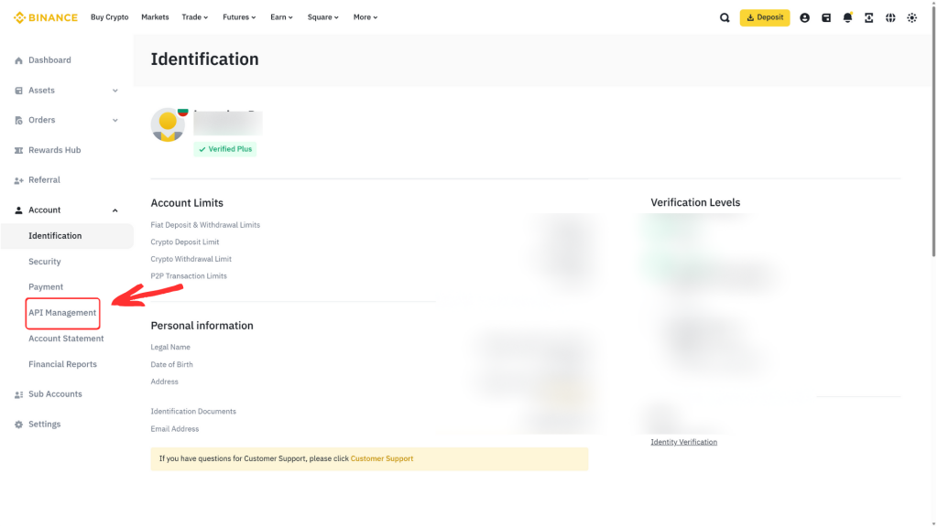The image size is (938, 527).
Task: Click the Account person icon
Action: (18, 210)
